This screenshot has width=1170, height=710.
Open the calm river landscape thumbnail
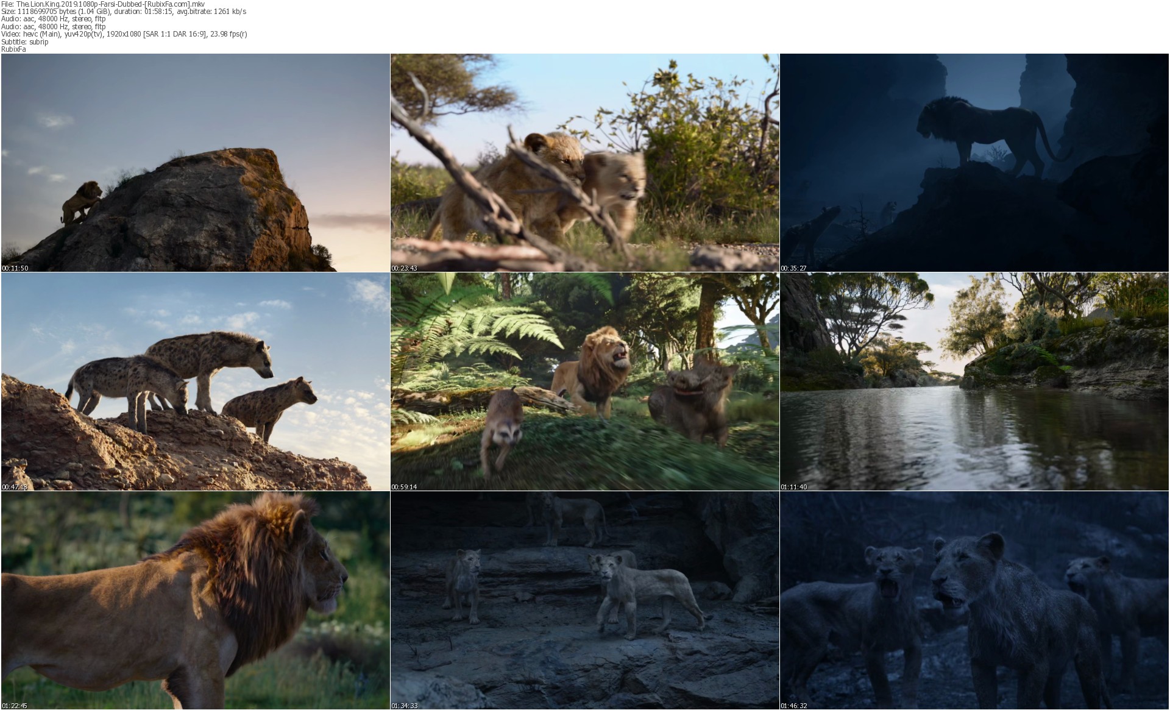coord(974,382)
